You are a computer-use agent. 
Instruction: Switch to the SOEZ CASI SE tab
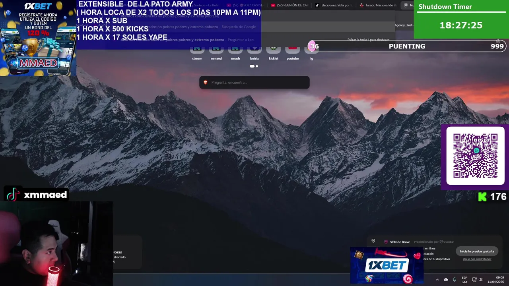coord(245,5)
